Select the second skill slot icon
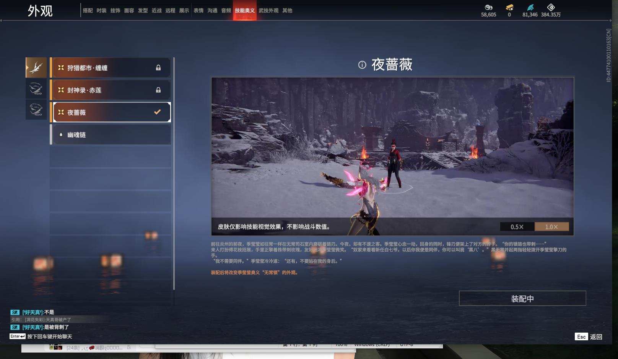 [x=36, y=89]
